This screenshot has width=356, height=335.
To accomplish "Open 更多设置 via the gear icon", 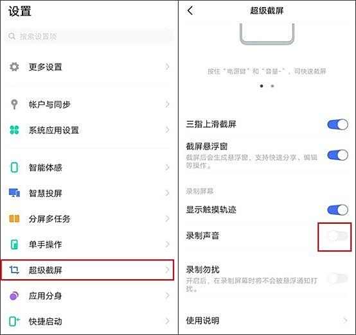I will [14, 67].
